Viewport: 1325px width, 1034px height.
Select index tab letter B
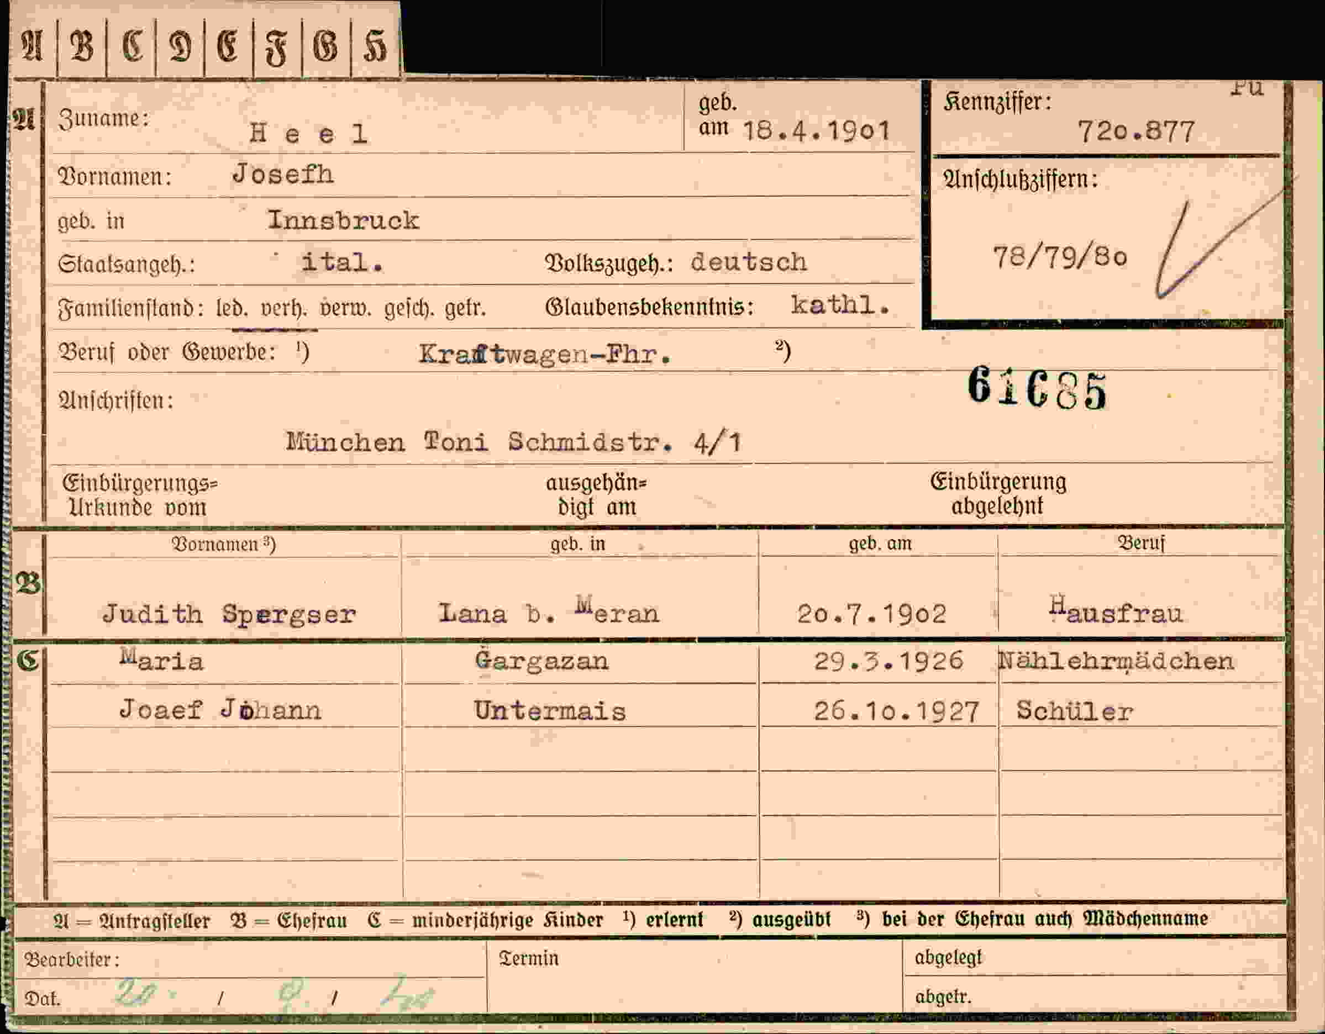82,46
